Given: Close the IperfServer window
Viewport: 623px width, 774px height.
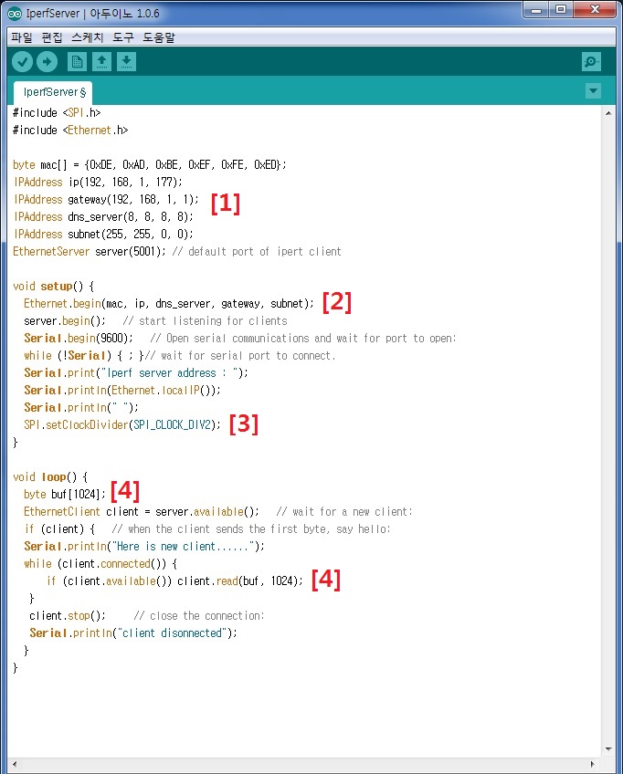Looking at the screenshot, I should pos(595,10).
